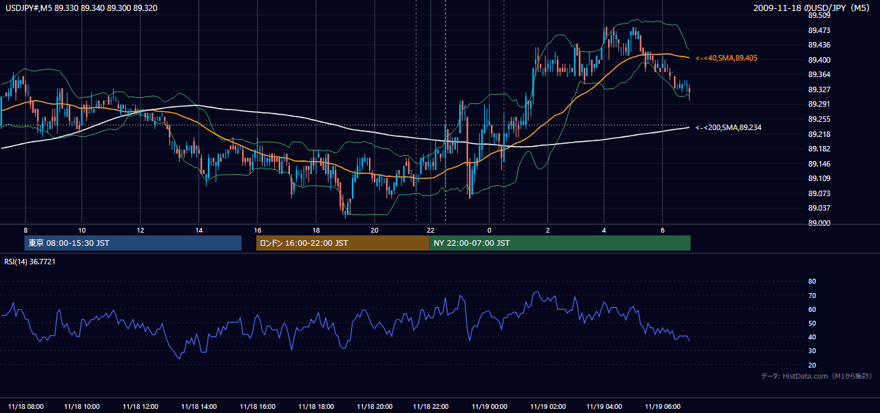Click the RSI axis value 50
880x413 pixels.
click(812, 324)
